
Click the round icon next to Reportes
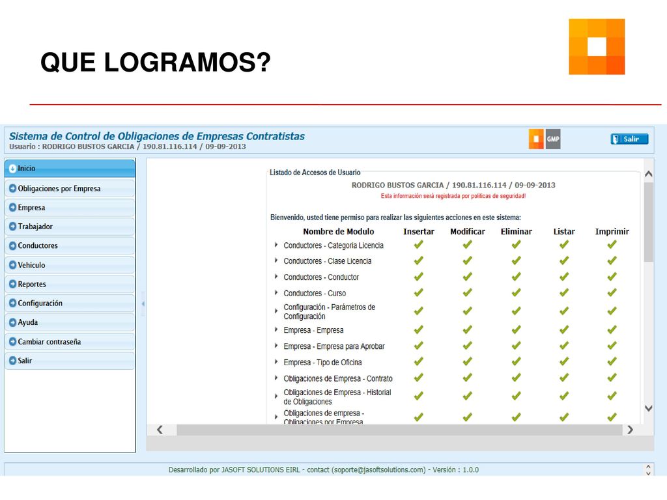pos(12,284)
